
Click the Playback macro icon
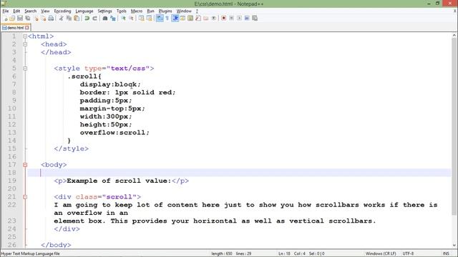[239, 18]
